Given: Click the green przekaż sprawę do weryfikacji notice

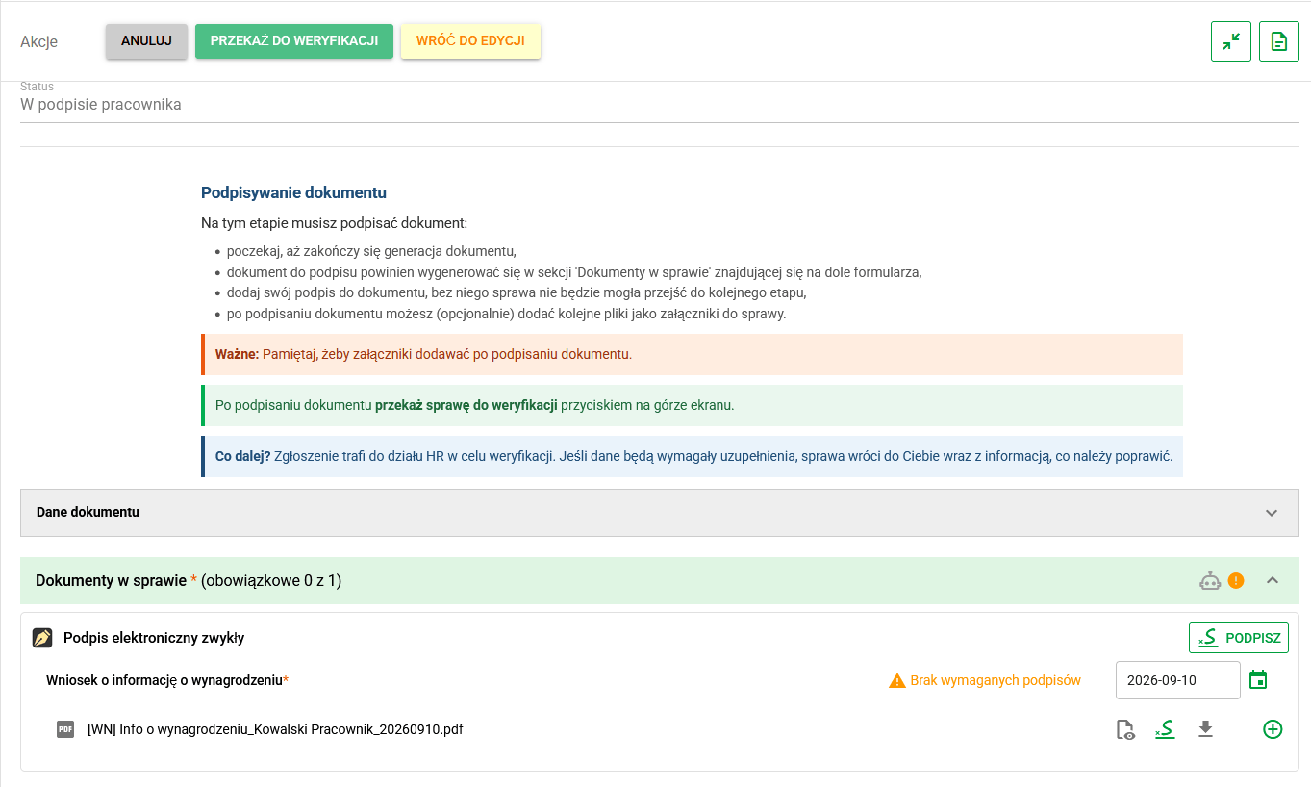Looking at the screenshot, I should coord(692,405).
